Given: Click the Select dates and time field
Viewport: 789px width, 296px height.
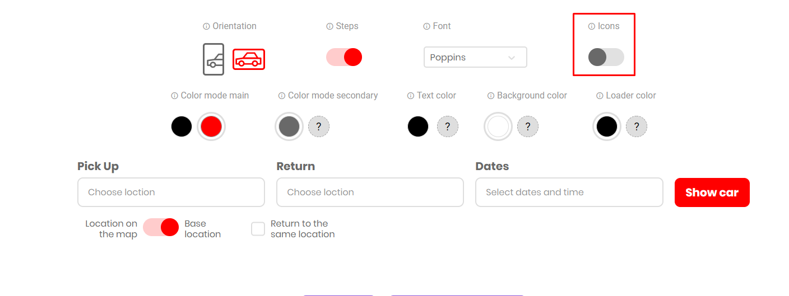Looking at the screenshot, I should [x=569, y=192].
